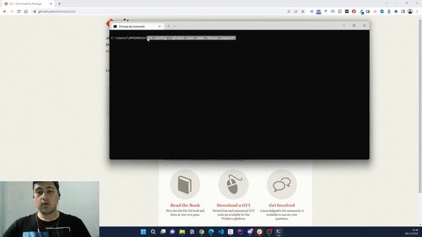Open the Windows Terminal taskbar icon
Image resolution: width=422 pixels, height=237 pixels.
[x=279, y=232]
